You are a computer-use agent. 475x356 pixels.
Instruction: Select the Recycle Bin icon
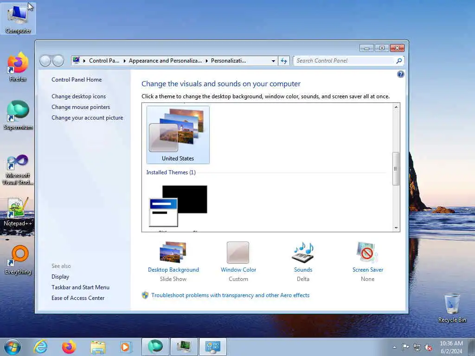click(452, 308)
